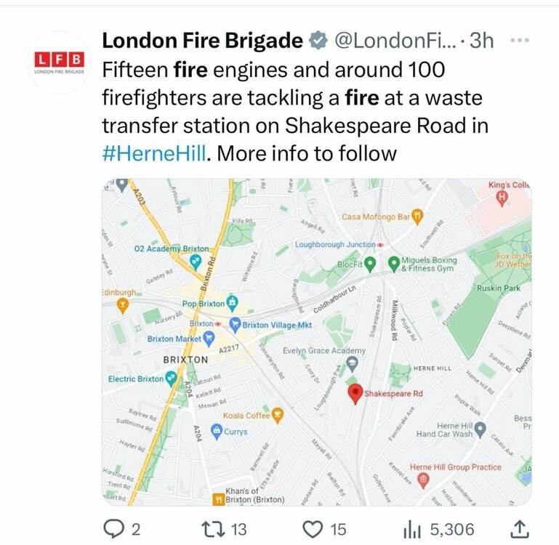Click the 3h timestamp

[x=481, y=41]
